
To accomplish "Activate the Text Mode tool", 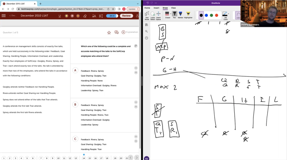I will click(147, 16).
